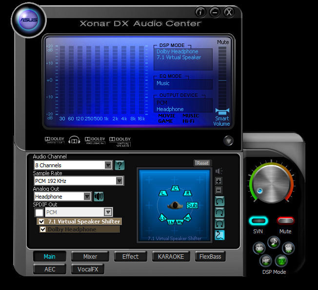Enable the HF Hi-Fi DSP mode

pyautogui.click(x=266, y=261)
